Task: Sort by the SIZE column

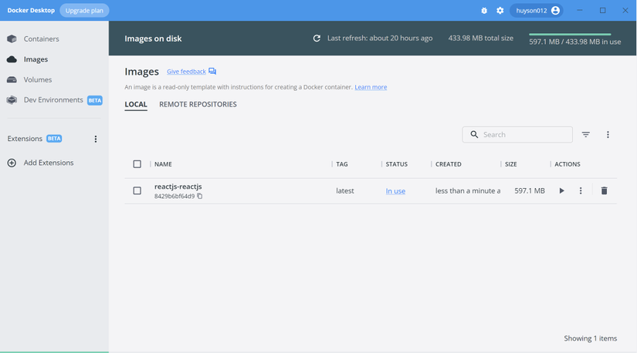Action: click(510, 164)
